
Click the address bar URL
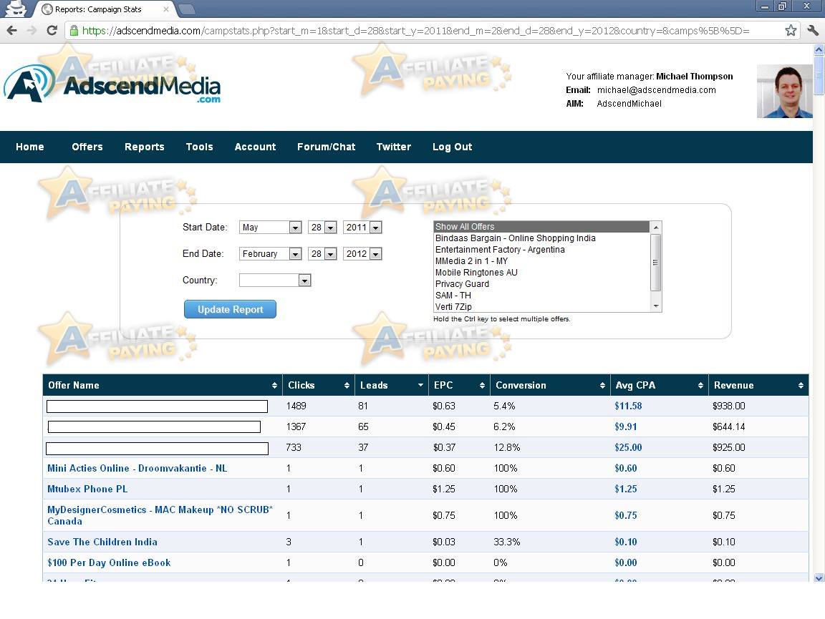(415, 31)
